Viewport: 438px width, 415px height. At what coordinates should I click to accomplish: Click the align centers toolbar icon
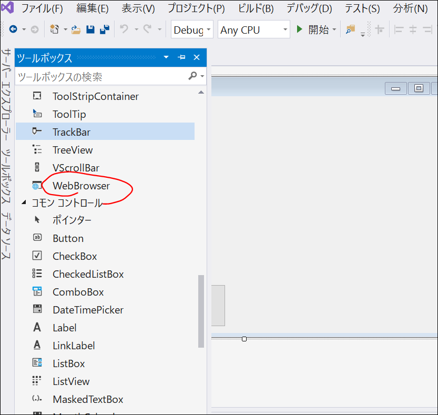413,29
